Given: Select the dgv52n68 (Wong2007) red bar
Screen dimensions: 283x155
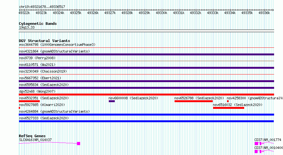Looking at the screenshot, I should click(x=146, y=95).
